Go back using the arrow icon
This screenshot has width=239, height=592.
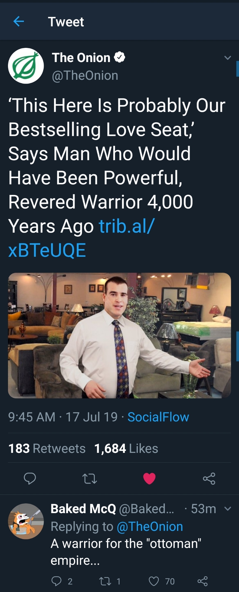click(19, 21)
